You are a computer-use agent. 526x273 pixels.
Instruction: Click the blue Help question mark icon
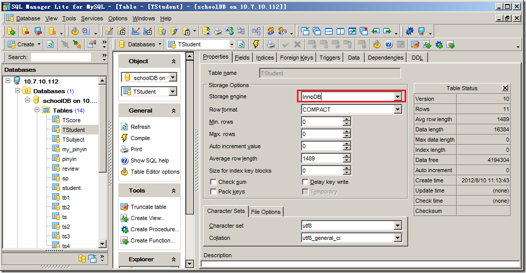(x=388, y=44)
